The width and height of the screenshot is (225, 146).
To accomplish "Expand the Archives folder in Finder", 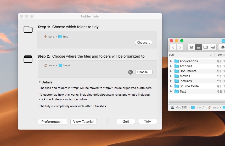I will point(171,66).
